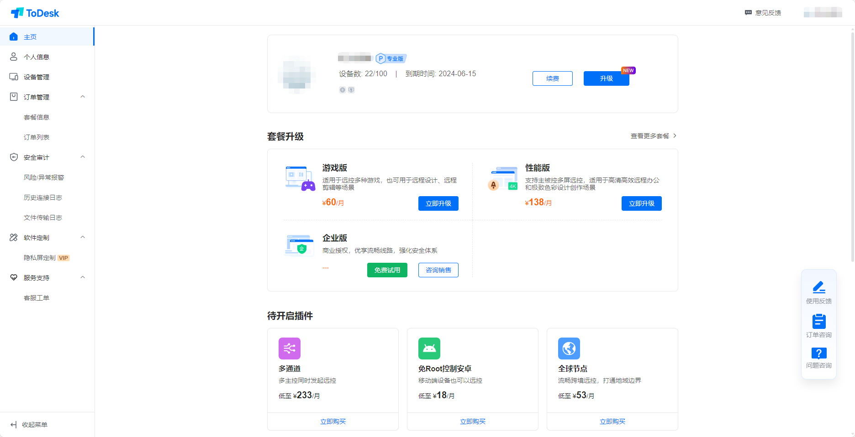This screenshot has height=437, width=855.
Task: Click the 全球节点 globe plugin icon
Action: click(569, 349)
